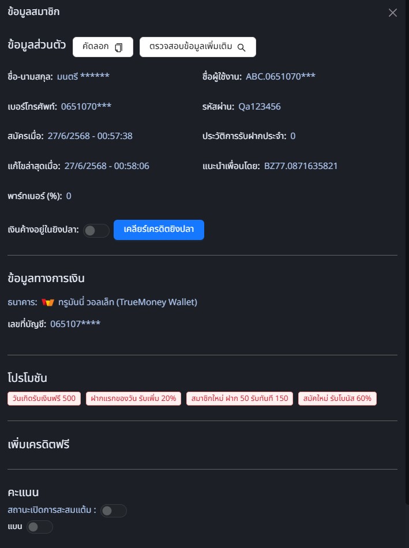Select the วันเกิดรับเงินฟรี 500 promotion tag
The width and height of the screenshot is (409, 548).
(44, 399)
